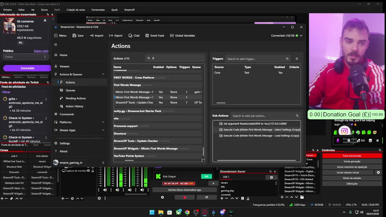This screenshot has height=217, width=386.
Task: Open Viewers in the Streamer.bot sidebar
Action: [x=64, y=66]
